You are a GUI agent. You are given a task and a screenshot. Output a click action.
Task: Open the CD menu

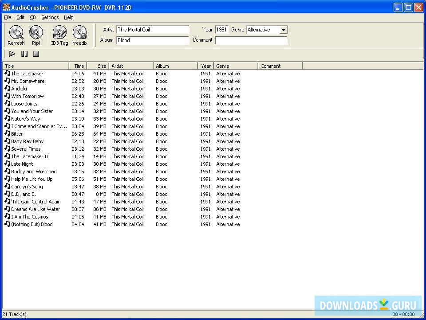point(33,17)
